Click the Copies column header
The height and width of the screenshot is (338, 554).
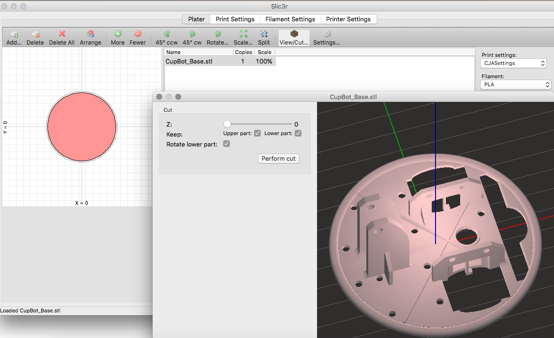[244, 52]
